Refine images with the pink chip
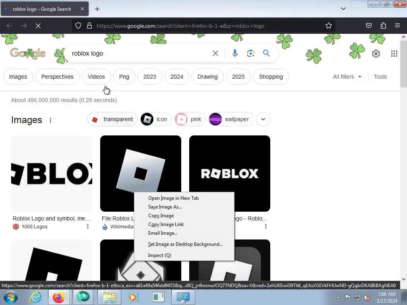Image resolution: width=407 pixels, height=305 pixels. pos(190,119)
